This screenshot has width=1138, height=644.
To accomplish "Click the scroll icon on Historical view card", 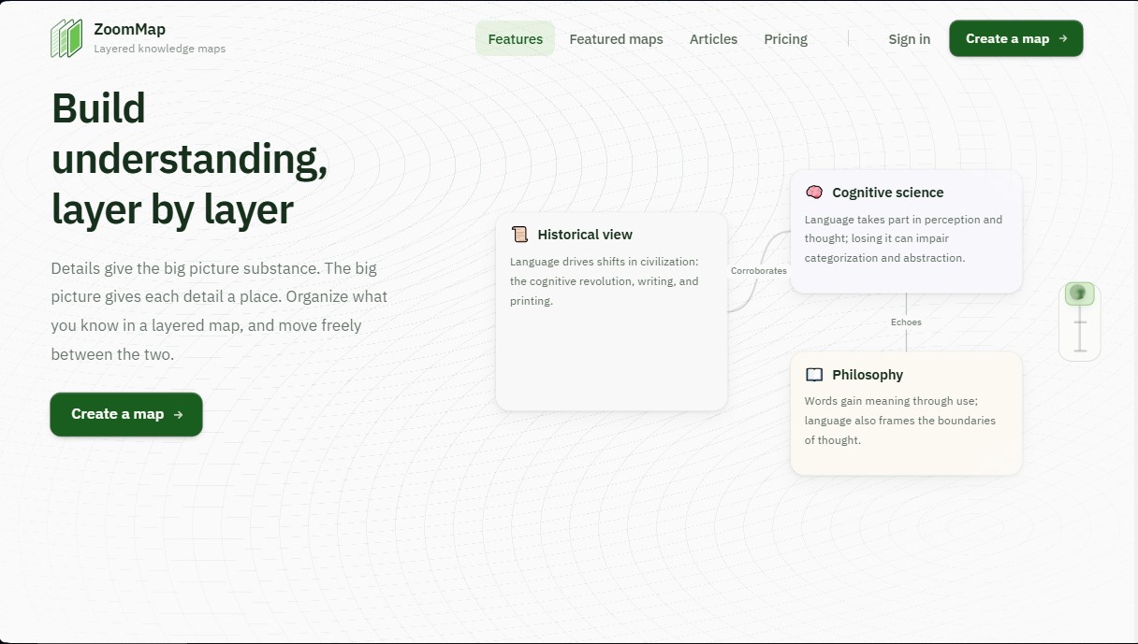I will pyautogui.click(x=519, y=235).
